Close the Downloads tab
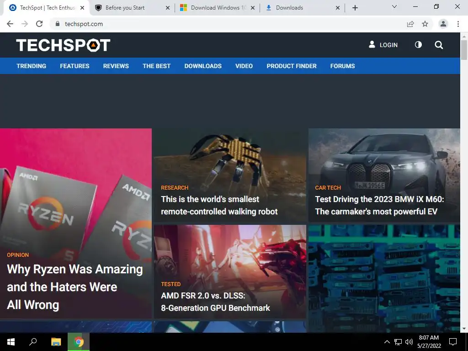 point(338,8)
